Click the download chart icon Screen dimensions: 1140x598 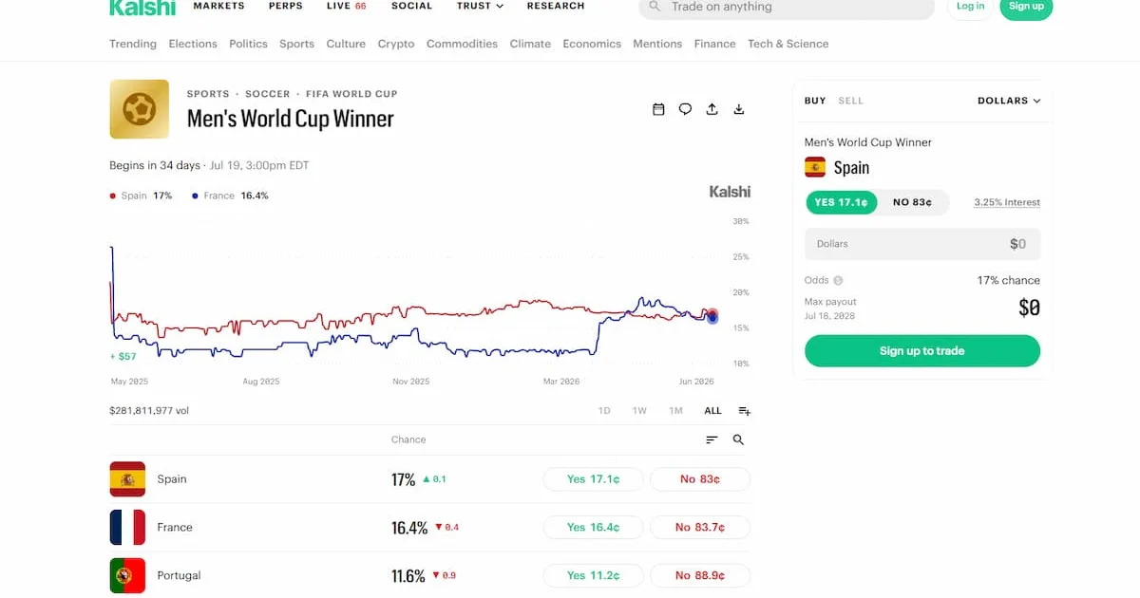[x=738, y=109]
